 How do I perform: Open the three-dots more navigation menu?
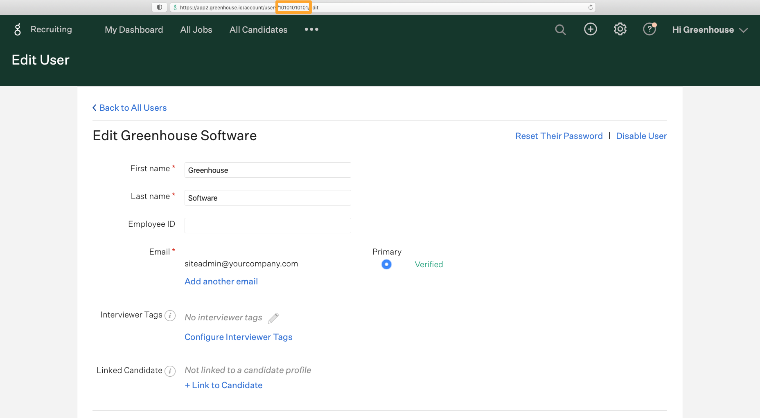pyautogui.click(x=311, y=29)
